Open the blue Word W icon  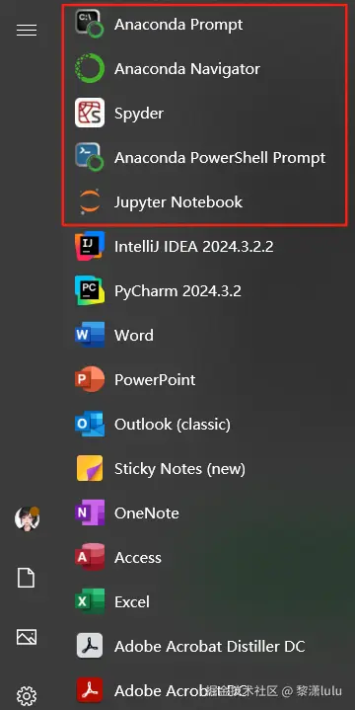tap(90, 335)
